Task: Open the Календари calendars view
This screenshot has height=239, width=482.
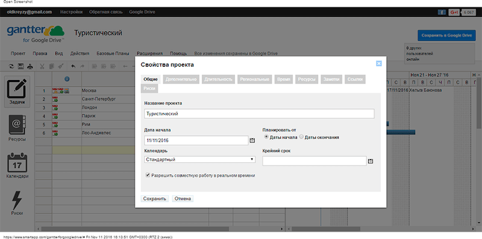Action: pyautogui.click(x=17, y=166)
